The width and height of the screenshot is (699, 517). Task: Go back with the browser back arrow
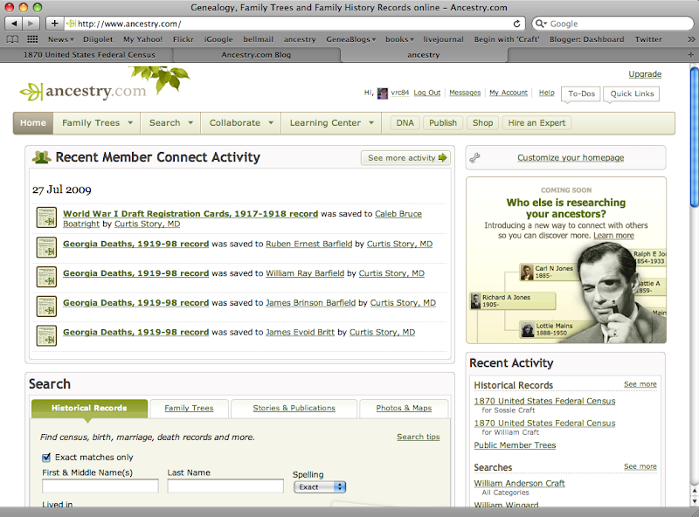[x=14, y=24]
